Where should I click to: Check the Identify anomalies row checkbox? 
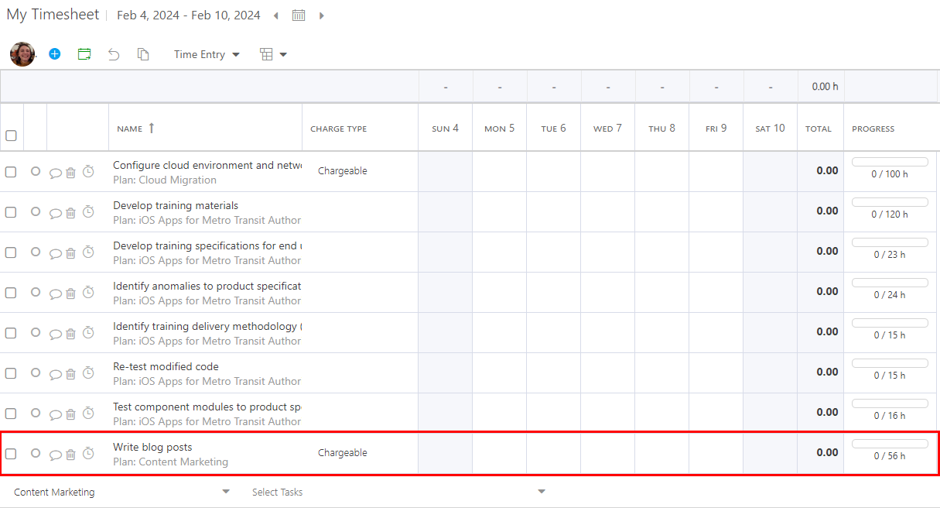[x=11, y=293]
